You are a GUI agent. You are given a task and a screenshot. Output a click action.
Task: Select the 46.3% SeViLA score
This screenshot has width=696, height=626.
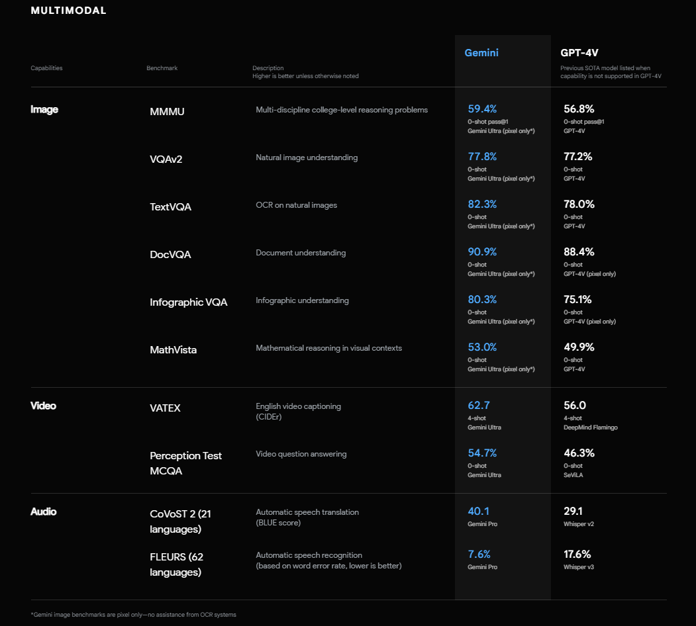click(579, 453)
